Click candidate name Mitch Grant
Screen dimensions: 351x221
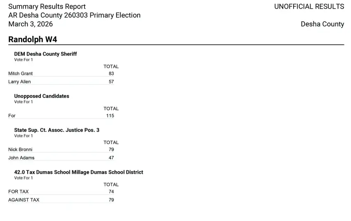coord(21,74)
